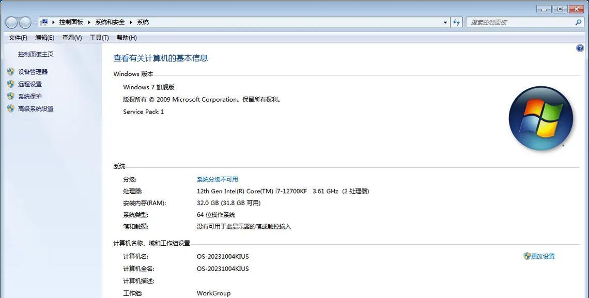Expand the arrow after 控制面板 breadcrumb
The image size is (589, 298).
pos(89,22)
